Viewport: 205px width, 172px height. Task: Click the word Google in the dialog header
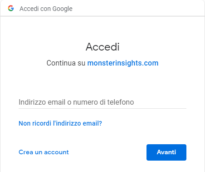[63, 9]
